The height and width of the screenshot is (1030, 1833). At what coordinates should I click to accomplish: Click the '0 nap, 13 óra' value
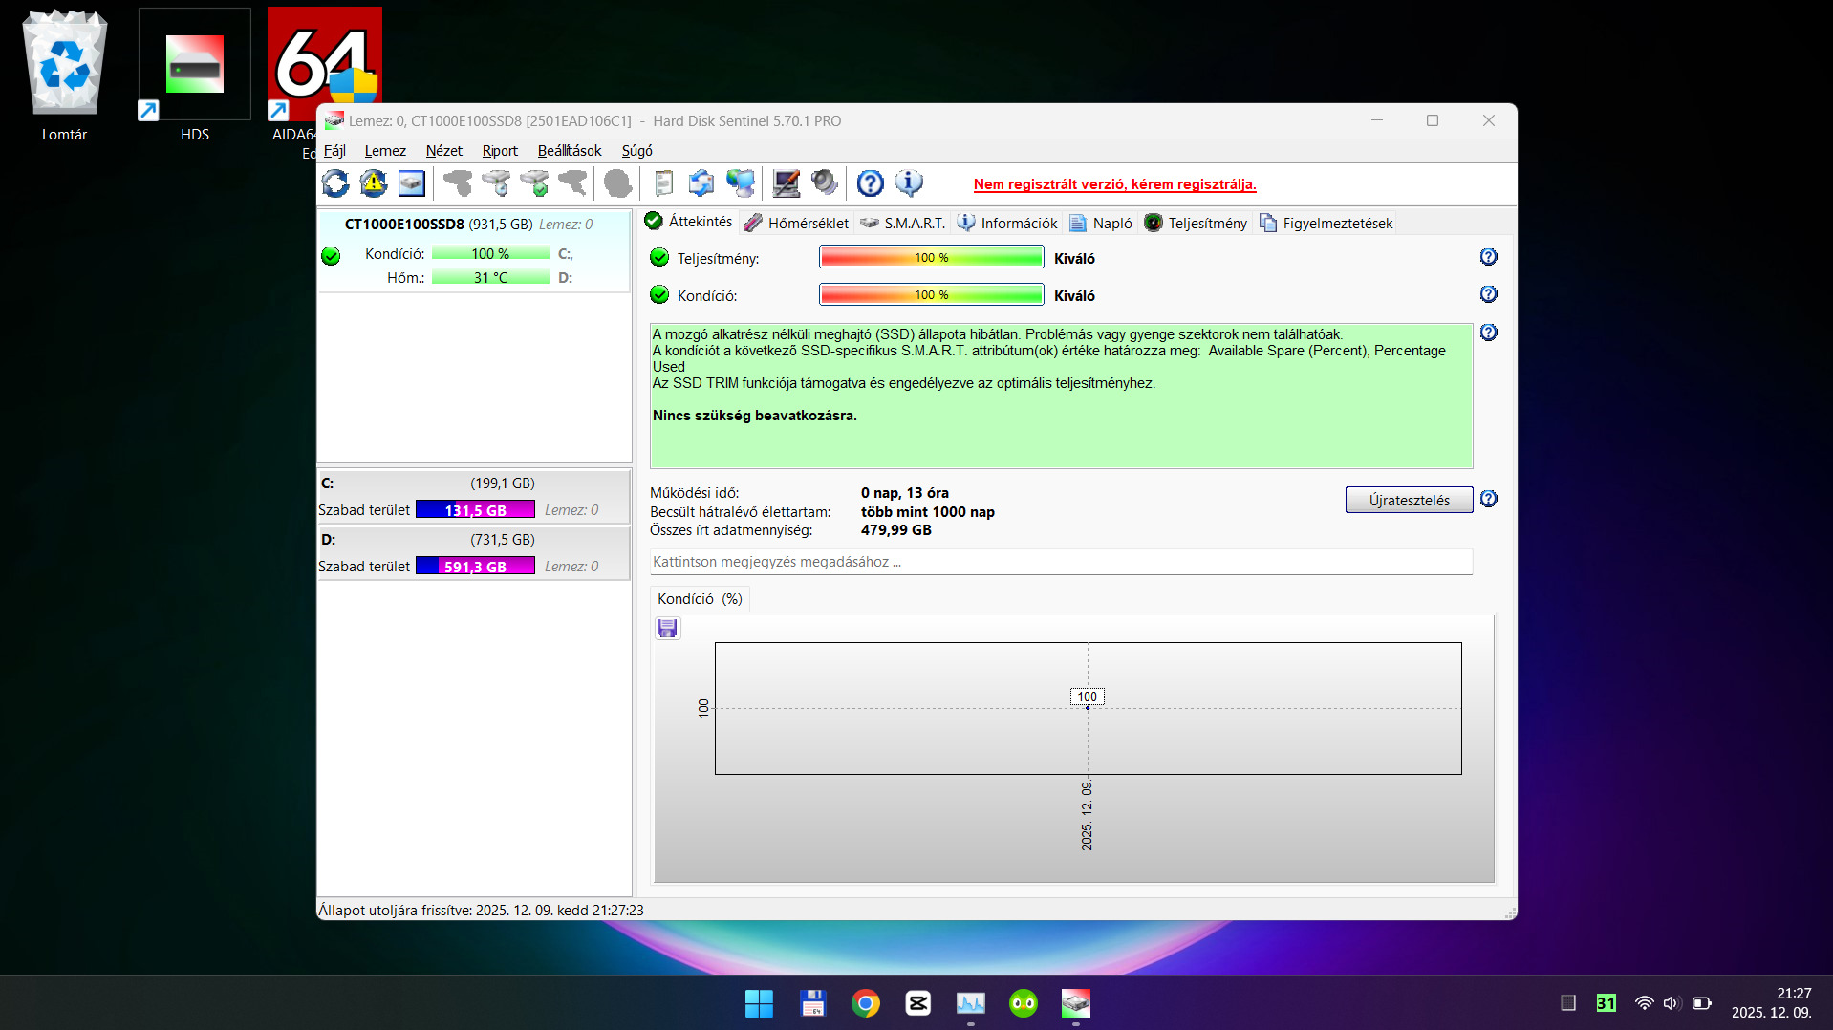(x=904, y=493)
